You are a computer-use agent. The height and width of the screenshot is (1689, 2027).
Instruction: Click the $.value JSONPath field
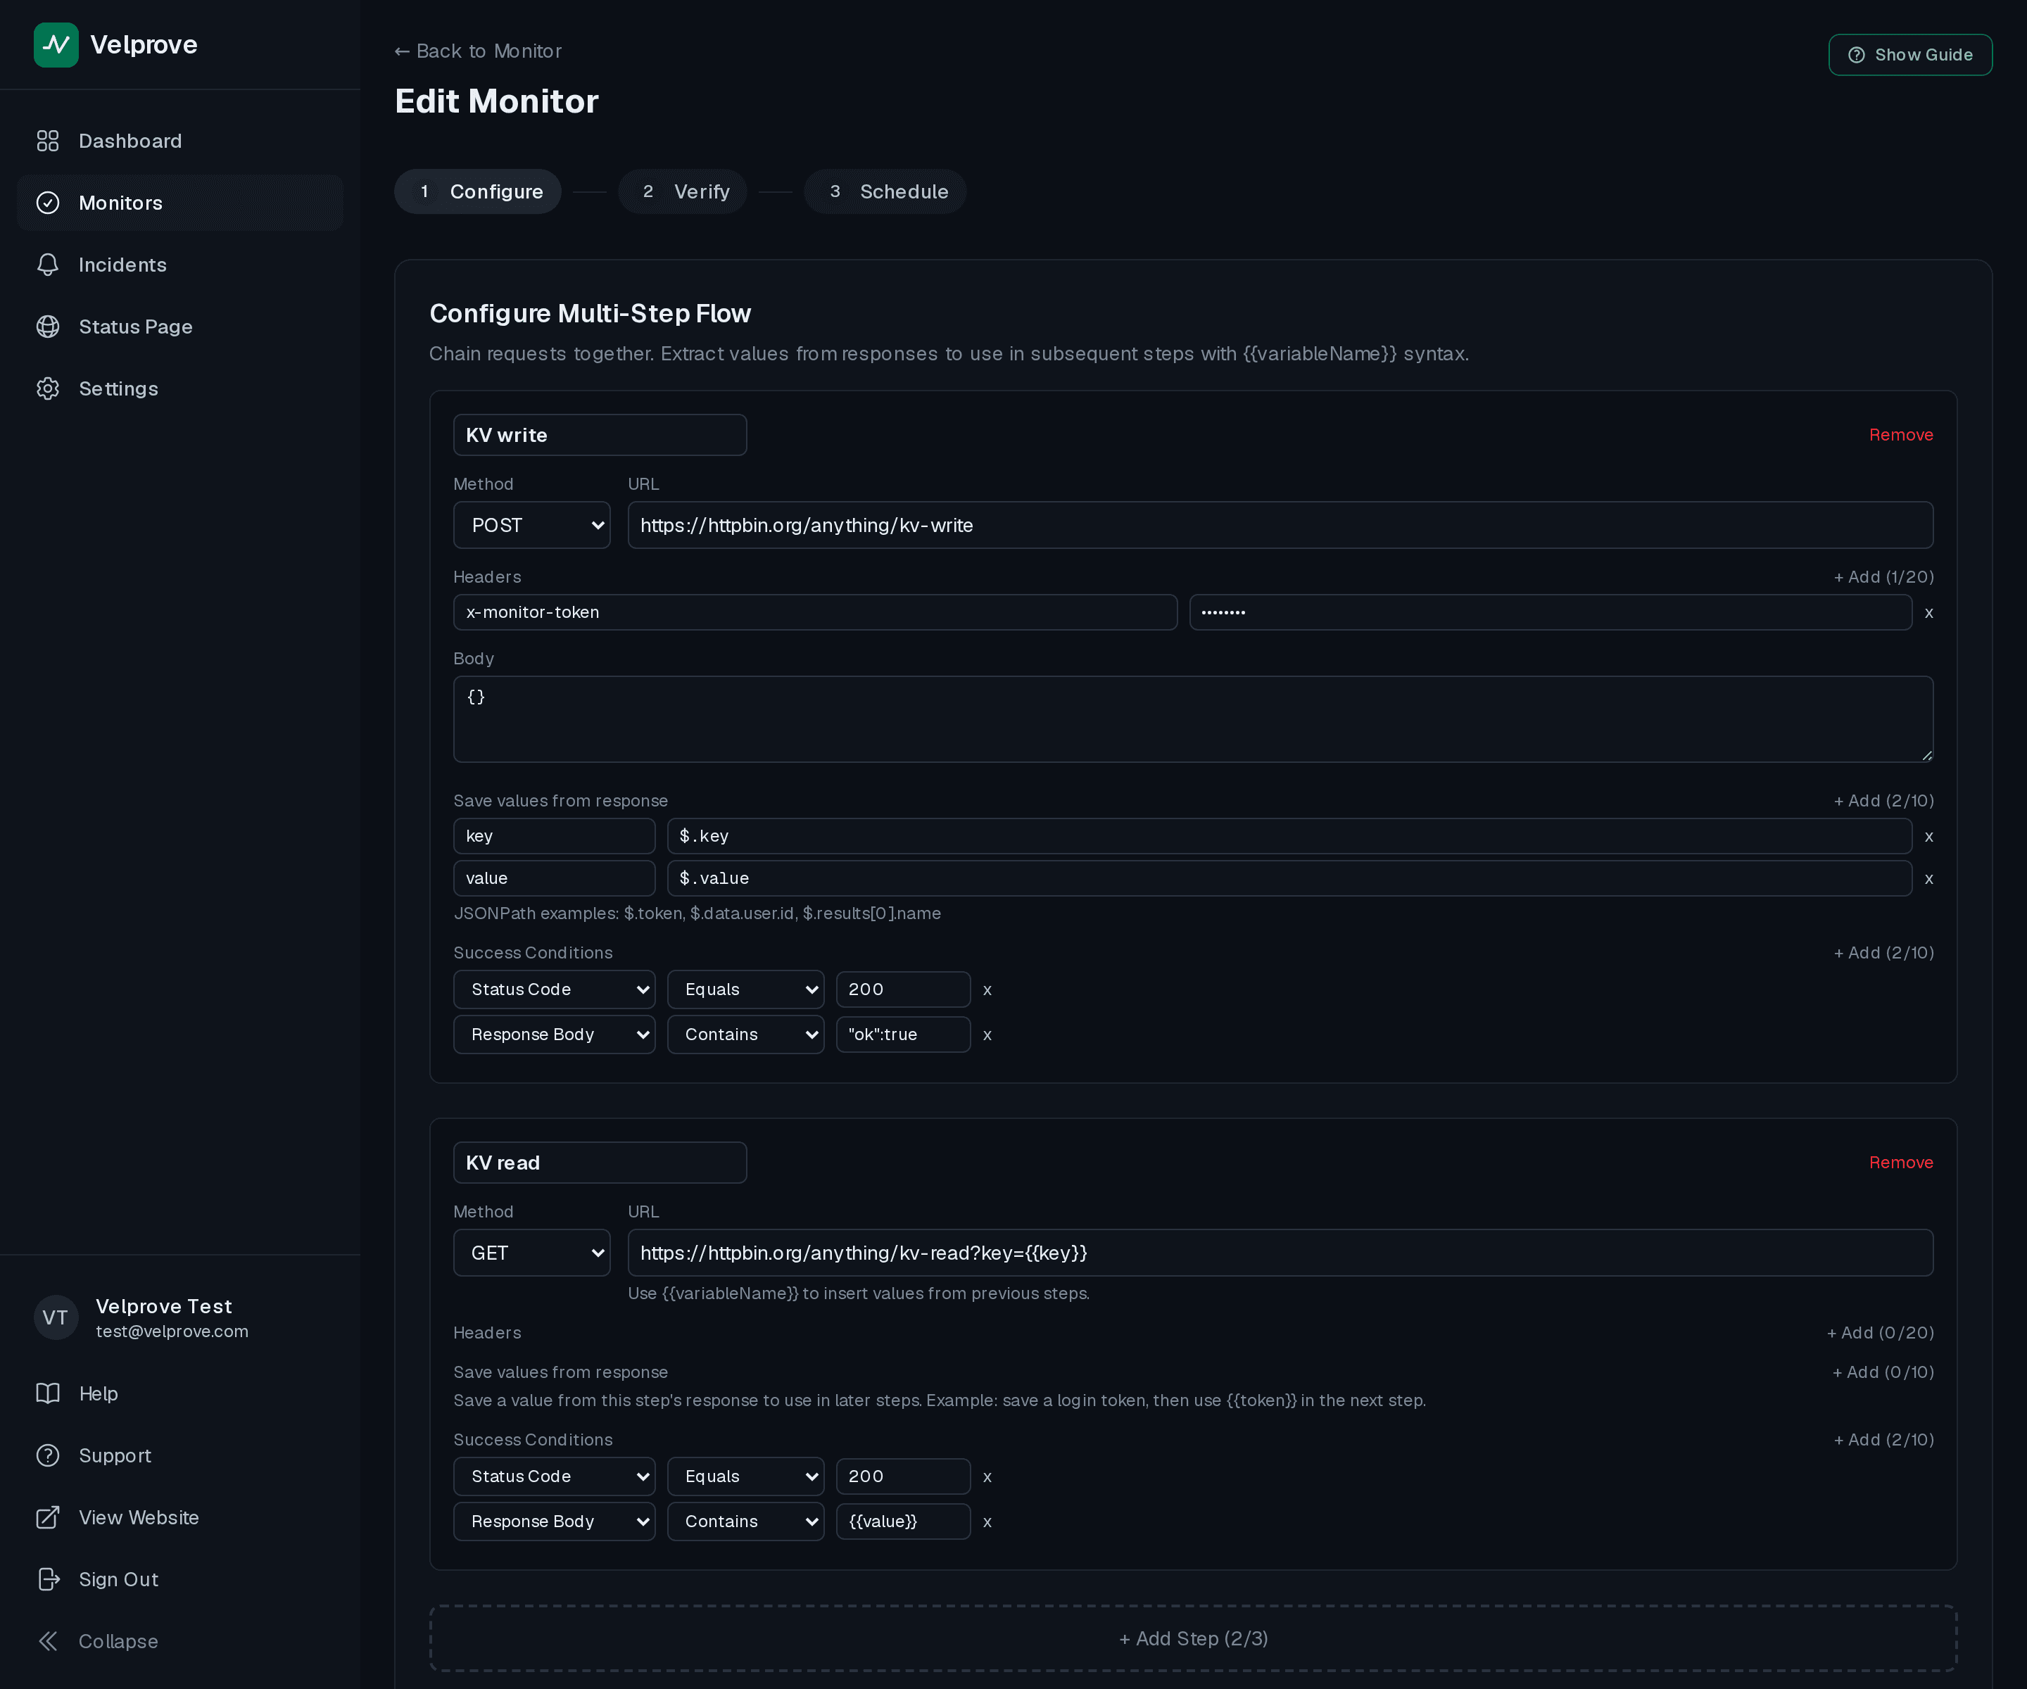coord(1289,878)
